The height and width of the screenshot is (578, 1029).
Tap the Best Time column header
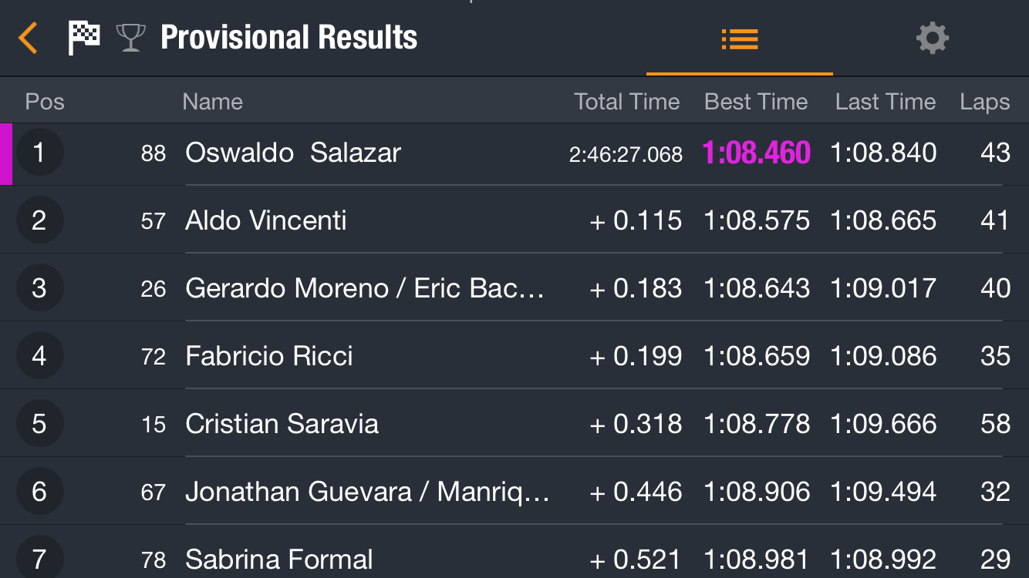pos(756,102)
